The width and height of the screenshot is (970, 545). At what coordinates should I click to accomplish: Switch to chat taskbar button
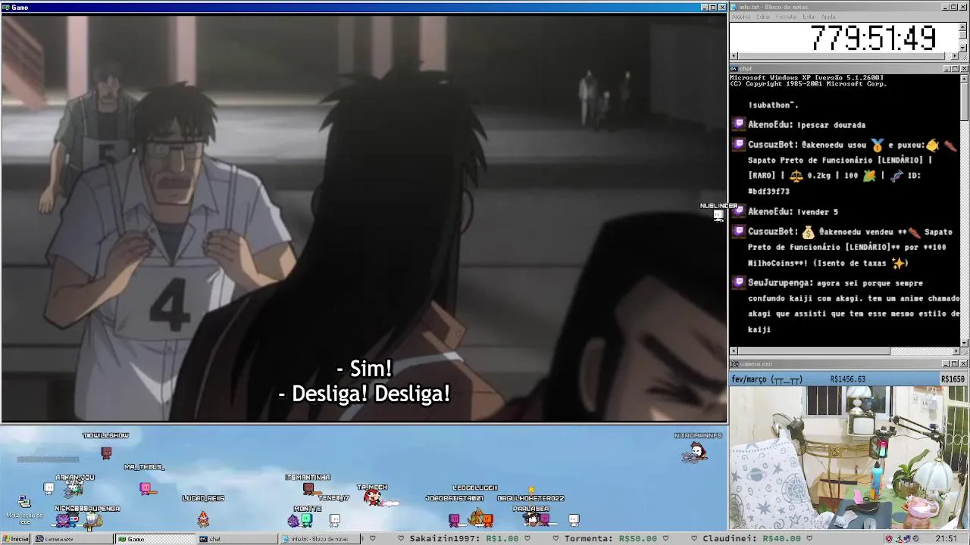click(x=236, y=539)
